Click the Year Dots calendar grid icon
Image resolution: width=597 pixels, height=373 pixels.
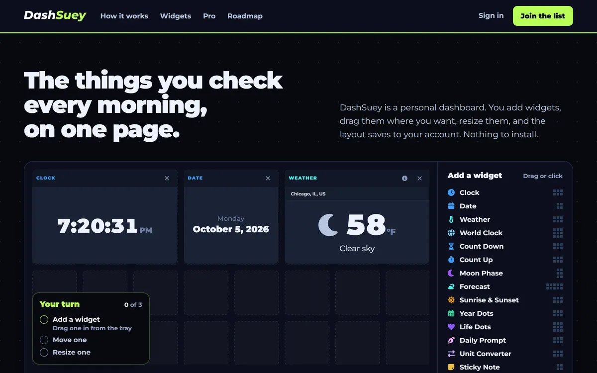[451, 313]
